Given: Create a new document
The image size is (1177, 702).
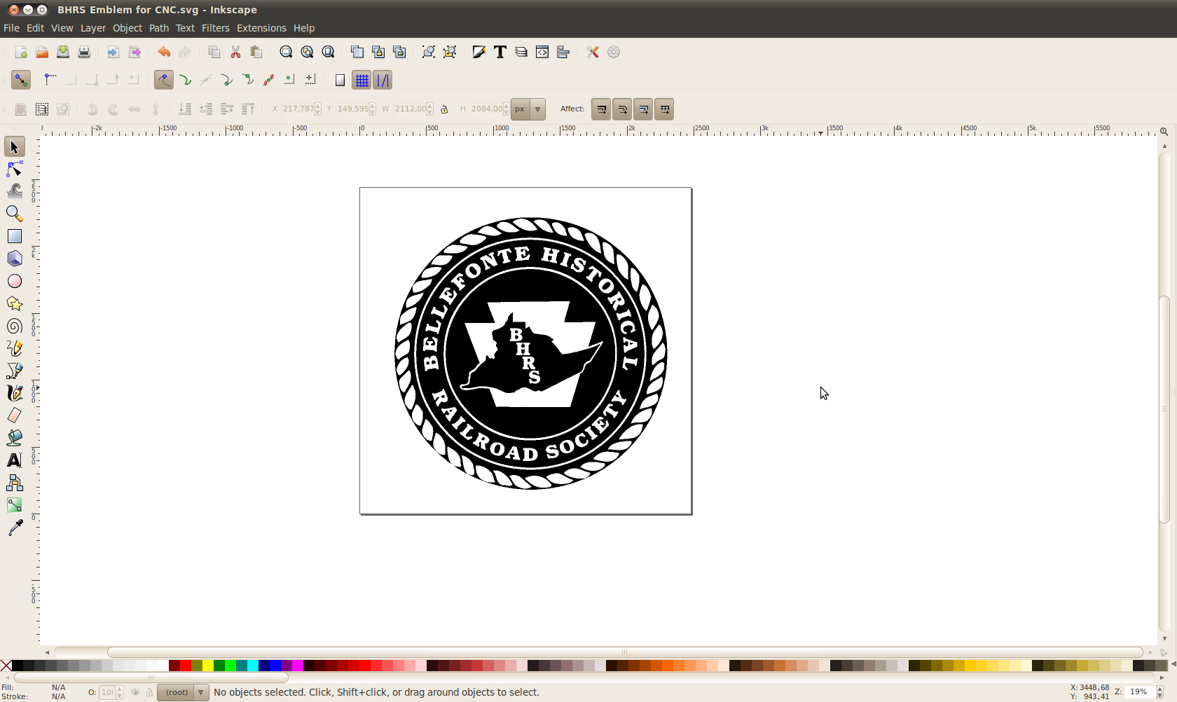Looking at the screenshot, I should pos(21,52).
